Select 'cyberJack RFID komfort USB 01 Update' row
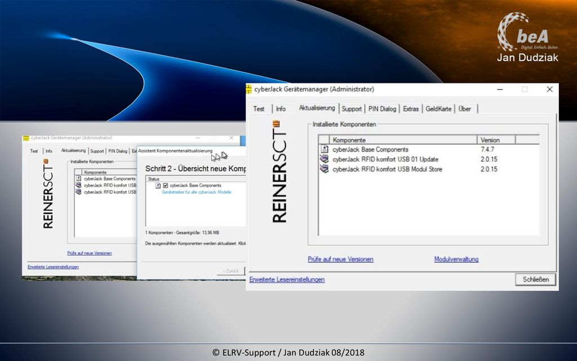 point(385,159)
